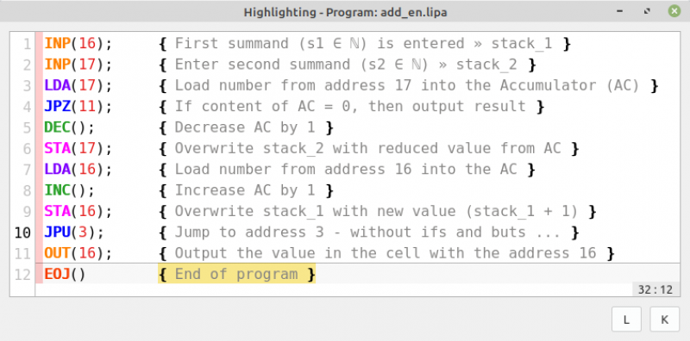Click the JPU(3) jump instruction
This screenshot has height=341, width=690.
click(x=74, y=232)
